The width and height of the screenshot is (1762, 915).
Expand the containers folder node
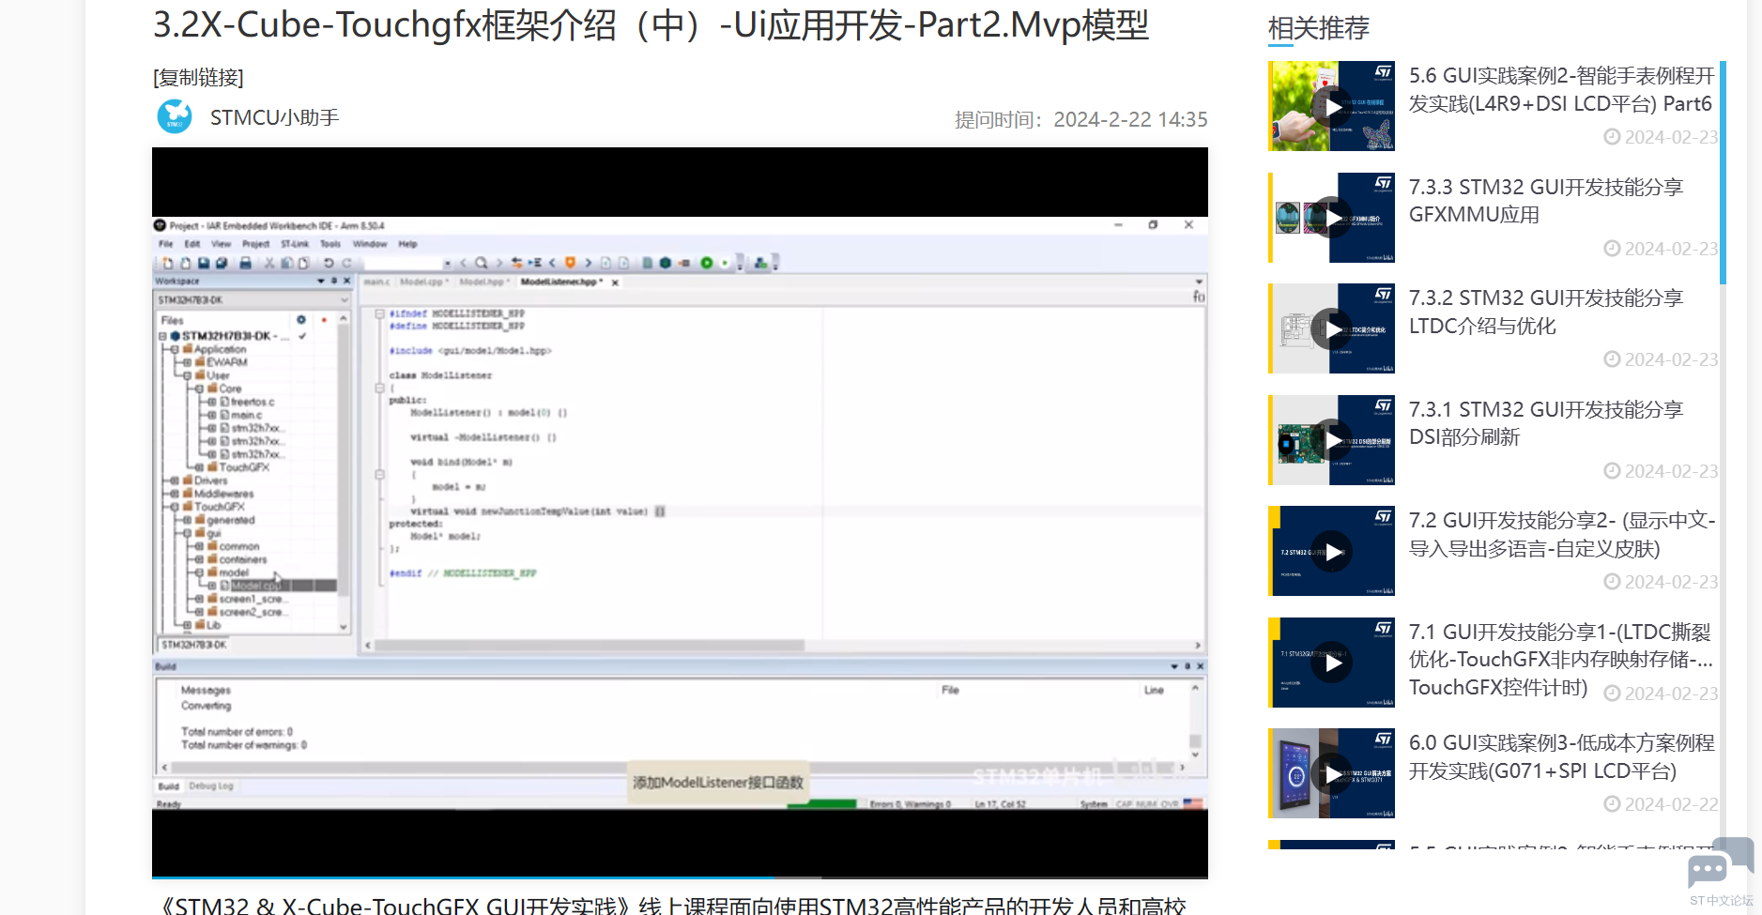pos(199,559)
